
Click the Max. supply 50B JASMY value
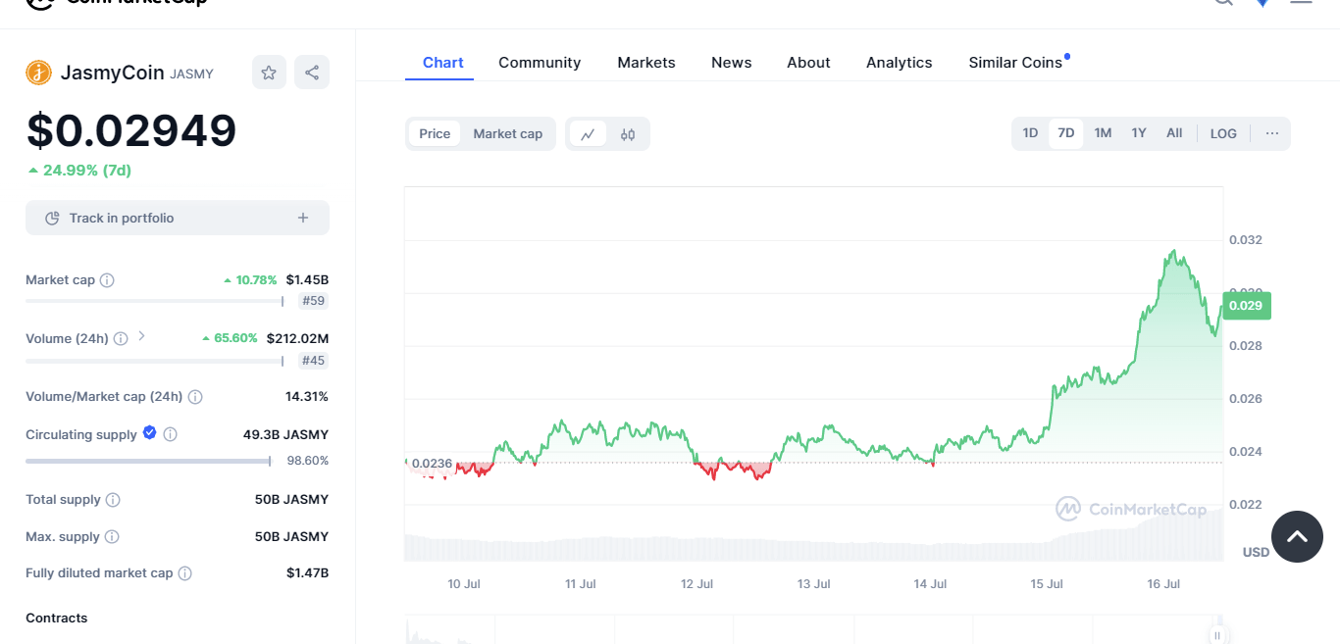[x=291, y=537]
